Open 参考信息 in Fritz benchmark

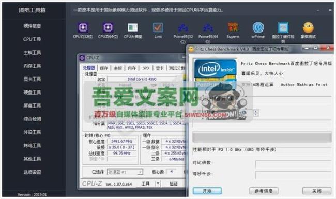tap(264, 191)
